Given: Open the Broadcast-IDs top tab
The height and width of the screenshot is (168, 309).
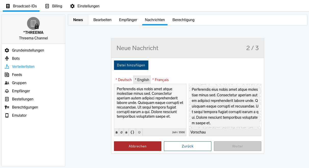Looking at the screenshot, I should tap(21, 6).
